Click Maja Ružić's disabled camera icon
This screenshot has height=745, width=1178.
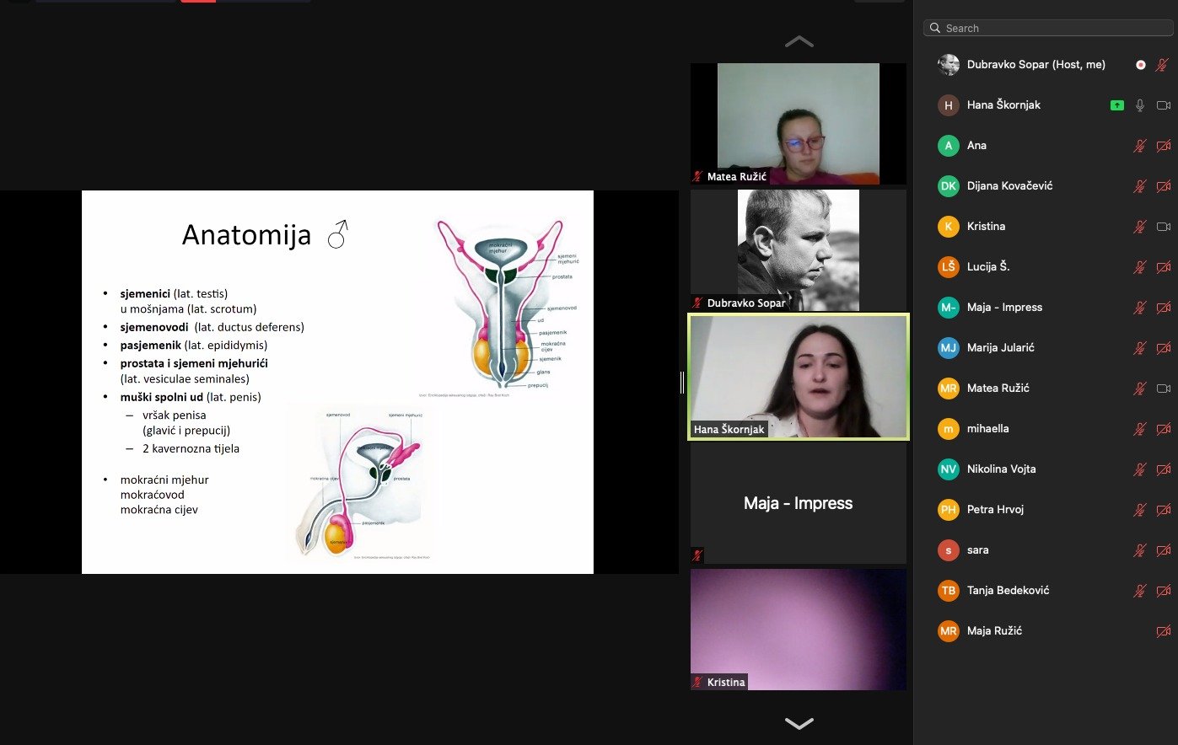1164,631
